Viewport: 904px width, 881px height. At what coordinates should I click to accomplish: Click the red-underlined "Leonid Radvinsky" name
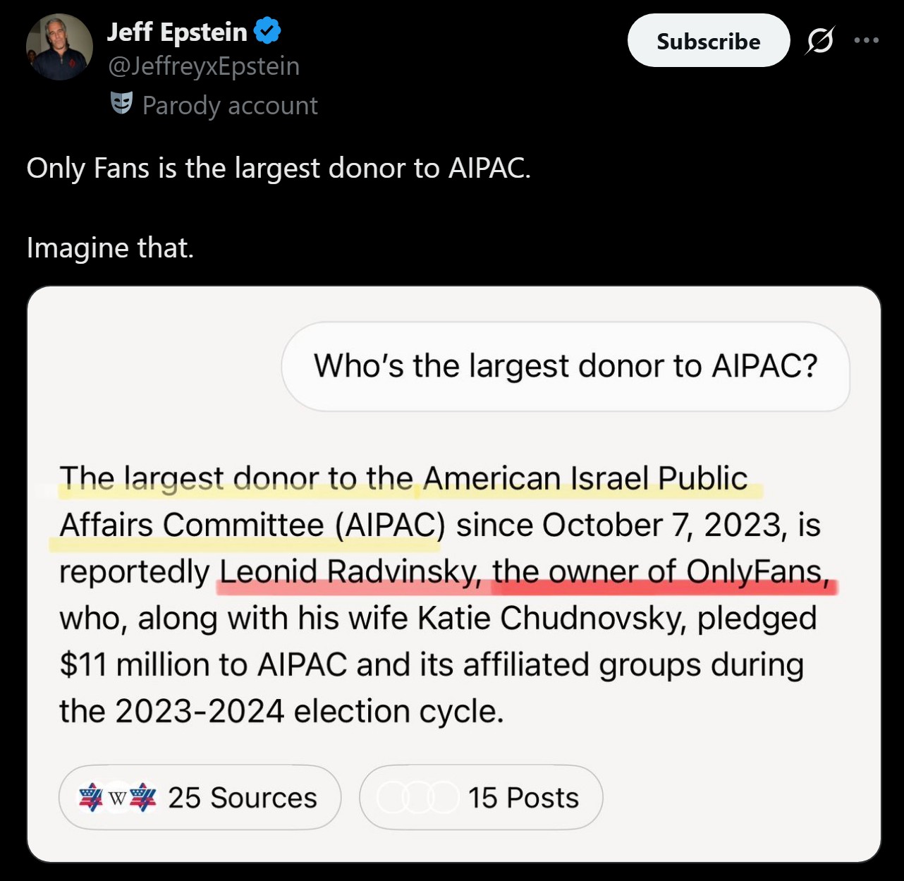click(348, 572)
